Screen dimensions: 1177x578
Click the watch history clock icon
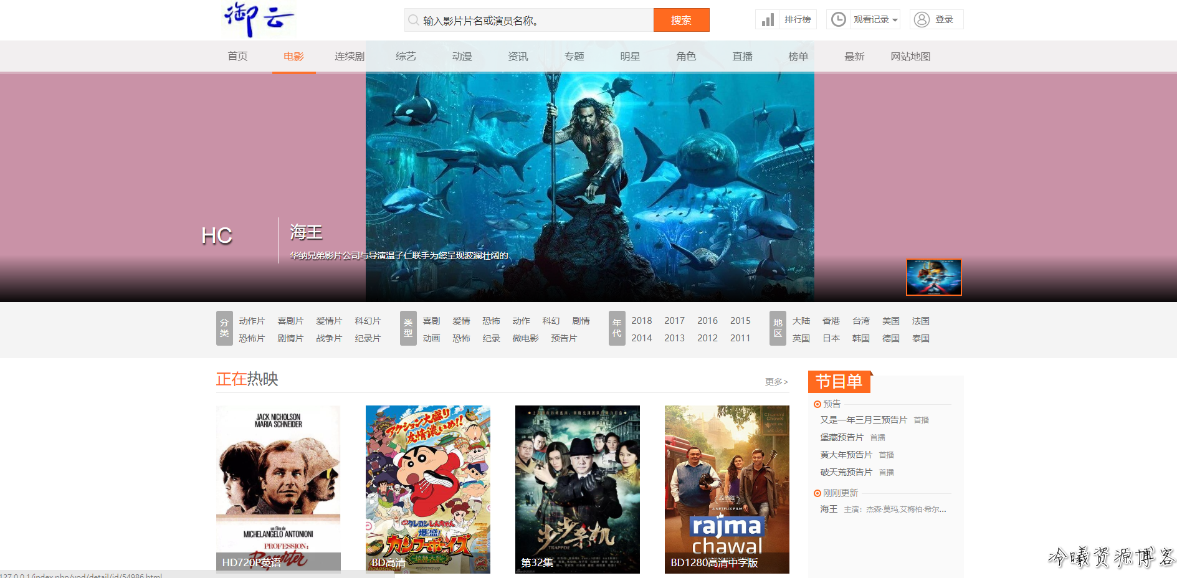point(839,19)
